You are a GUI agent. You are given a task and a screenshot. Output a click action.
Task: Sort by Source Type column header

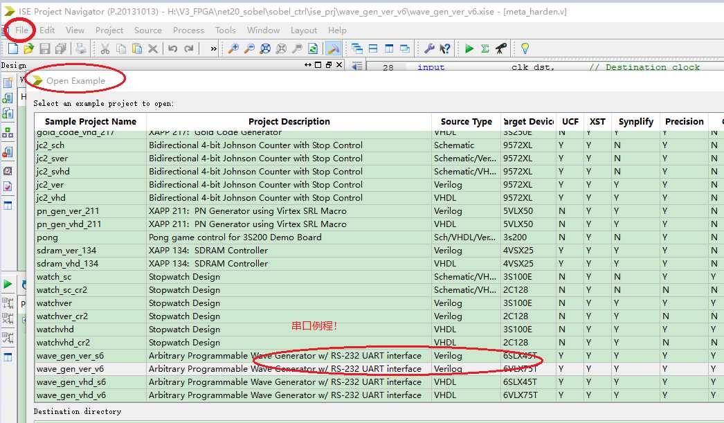tap(467, 121)
